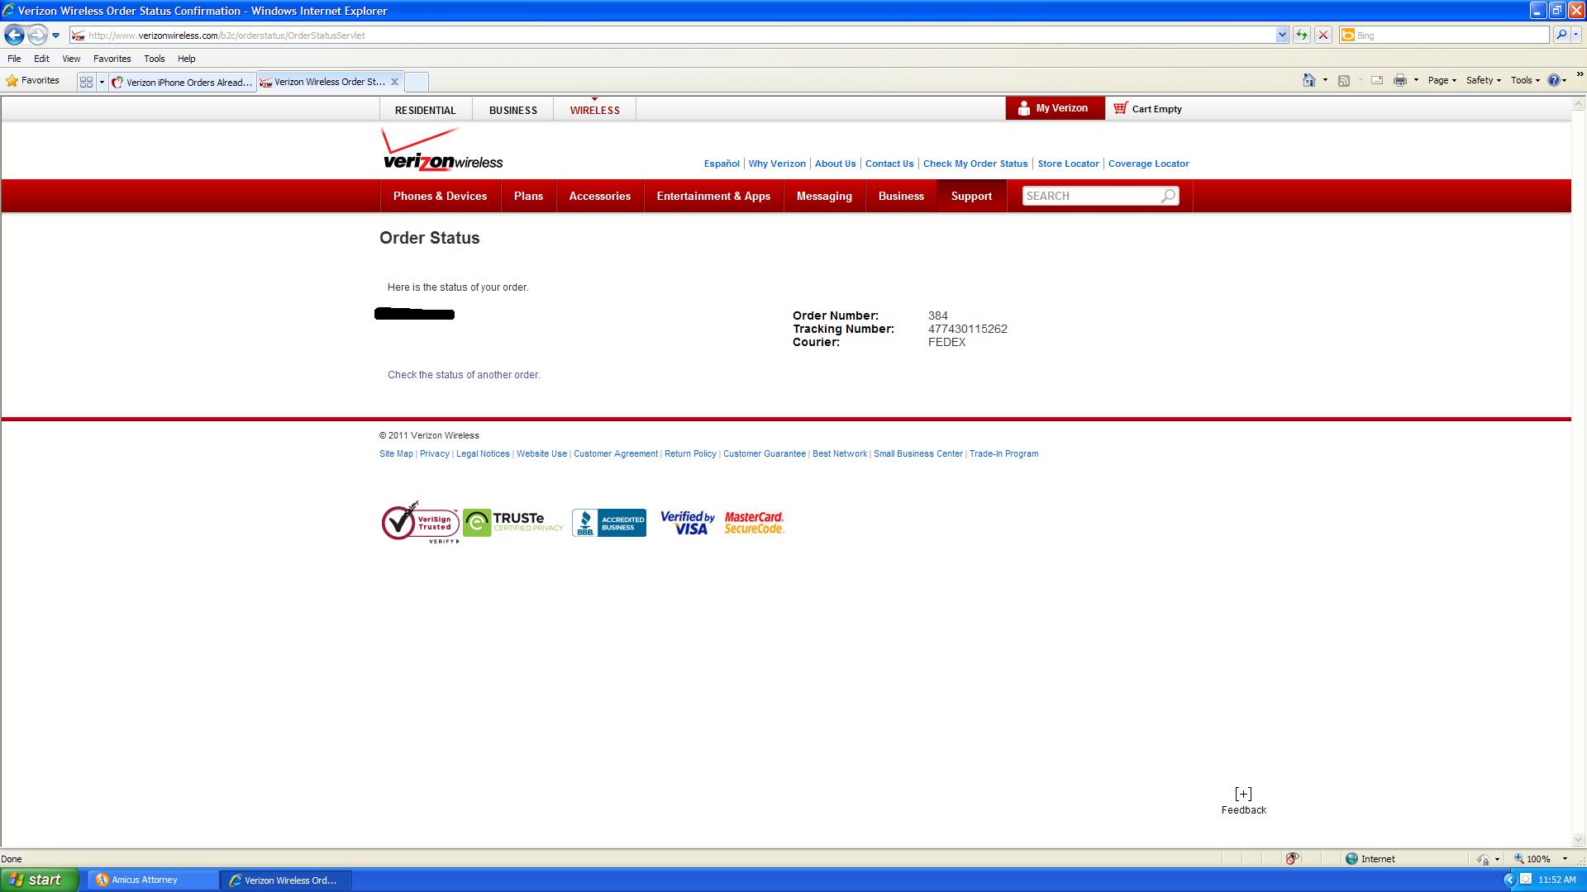Click the Read Mail envelope icon
This screenshot has height=892, width=1587.
coord(1376,80)
